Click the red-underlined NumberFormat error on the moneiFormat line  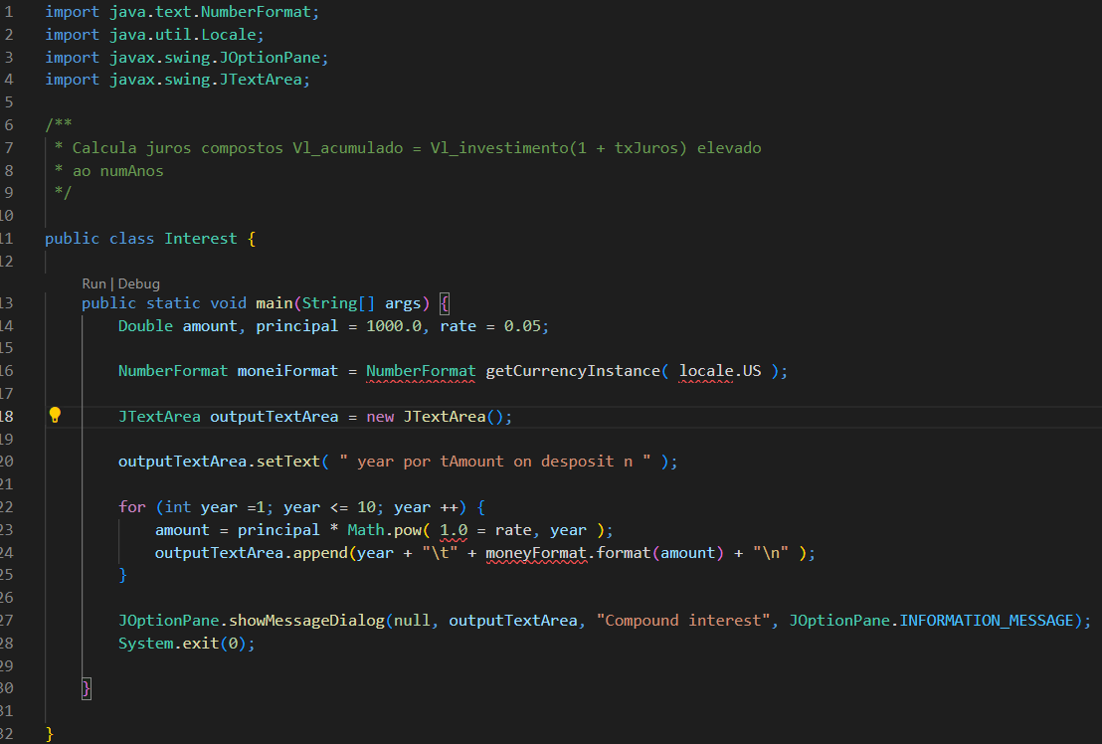(x=421, y=371)
